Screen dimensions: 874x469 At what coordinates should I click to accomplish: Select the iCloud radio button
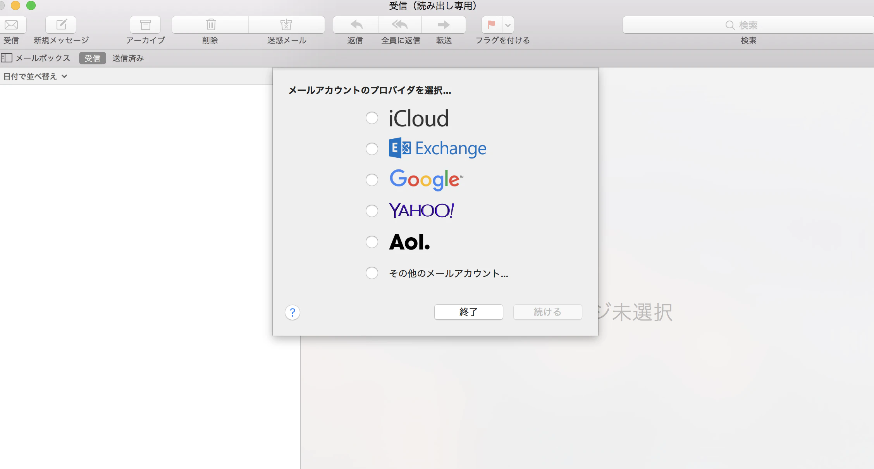click(372, 118)
